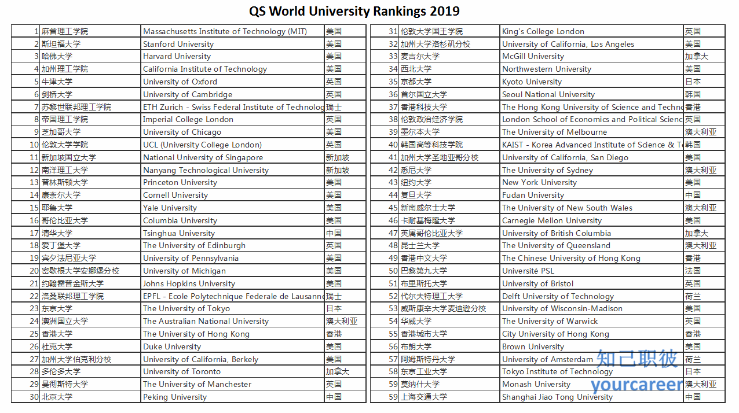739x413 pixels.
Task: Click the "哥伦比亚大学" cell
Action: pyautogui.click(x=90, y=220)
